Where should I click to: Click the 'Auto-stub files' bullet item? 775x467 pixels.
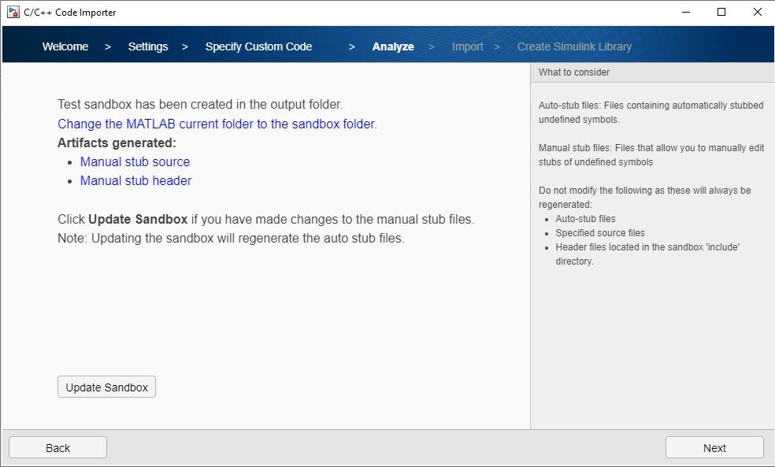coord(585,218)
